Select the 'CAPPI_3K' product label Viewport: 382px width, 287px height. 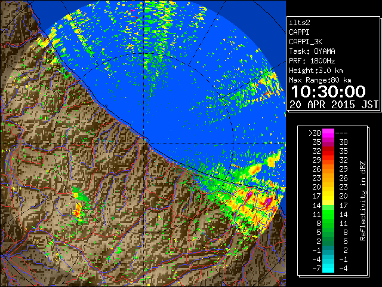point(306,42)
